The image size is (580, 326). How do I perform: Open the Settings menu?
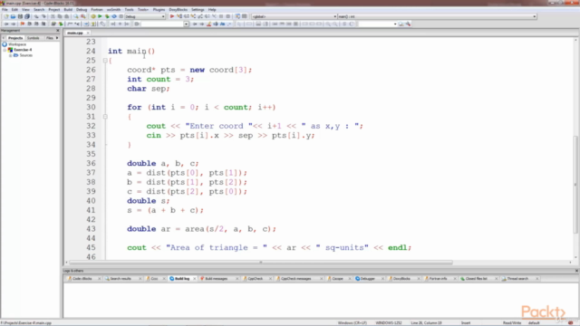[198, 10]
